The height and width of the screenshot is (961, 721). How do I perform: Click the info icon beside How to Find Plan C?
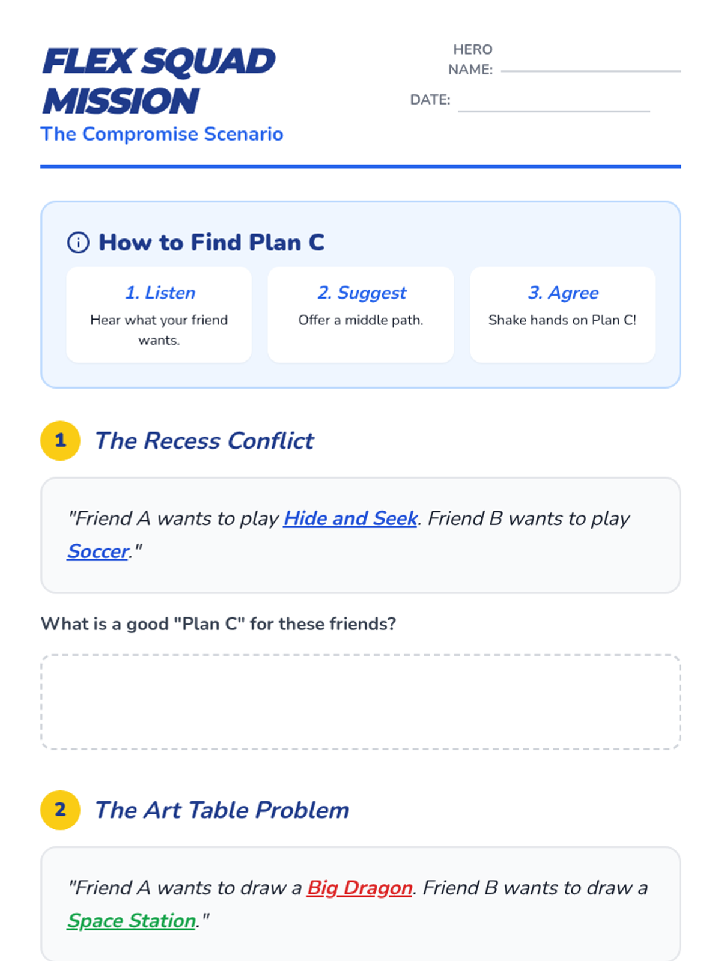coord(78,243)
